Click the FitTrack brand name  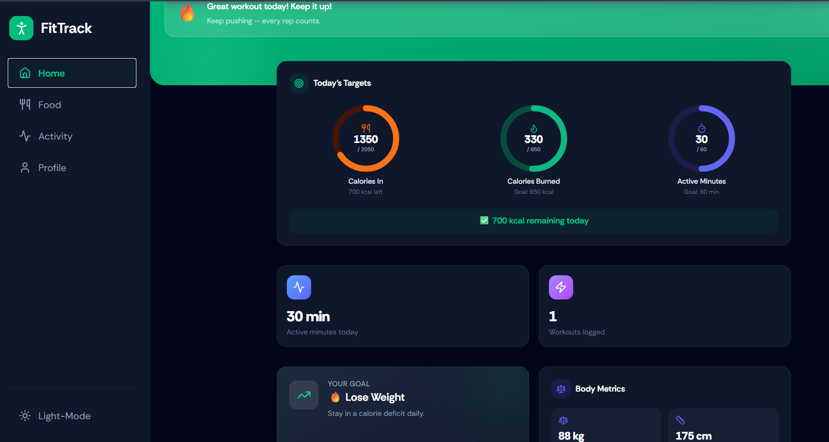tap(66, 28)
